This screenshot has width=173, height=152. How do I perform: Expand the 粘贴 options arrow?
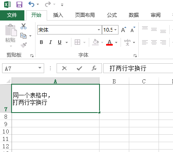[x=11, y=46]
